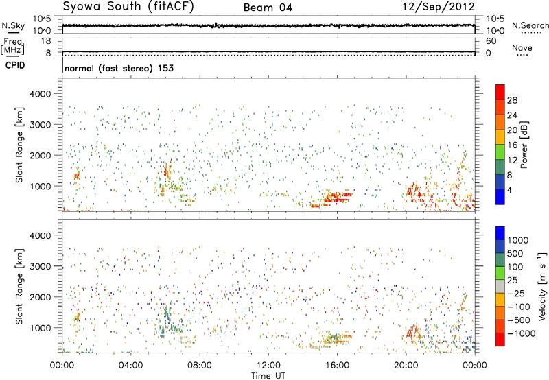Click the '20:00' time axis label
The image size is (549, 380).
[406, 366]
